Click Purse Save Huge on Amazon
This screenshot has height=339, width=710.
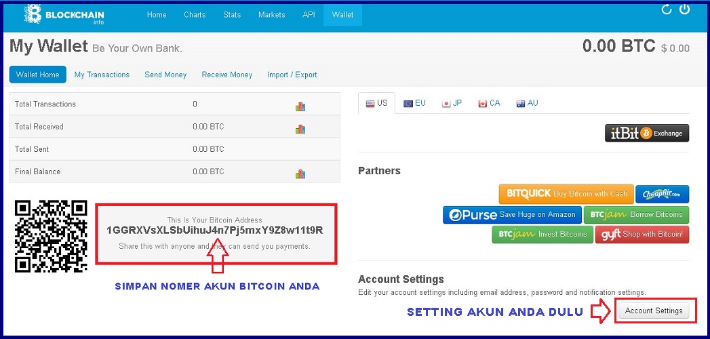pyautogui.click(x=512, y=214)
